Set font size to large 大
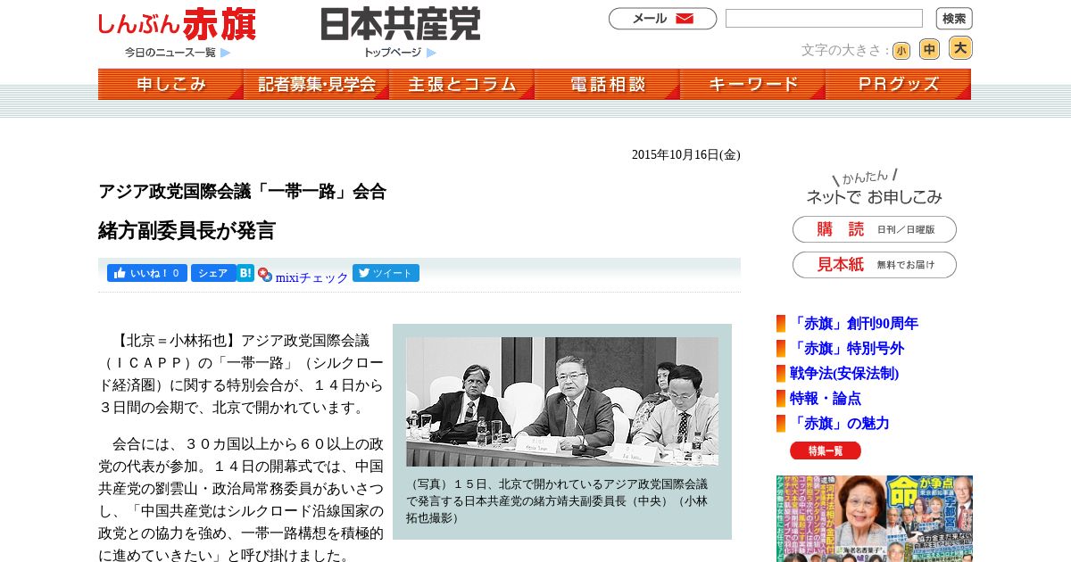The height and width of the screenshot is (562, 1071). [x=960, y=48]
